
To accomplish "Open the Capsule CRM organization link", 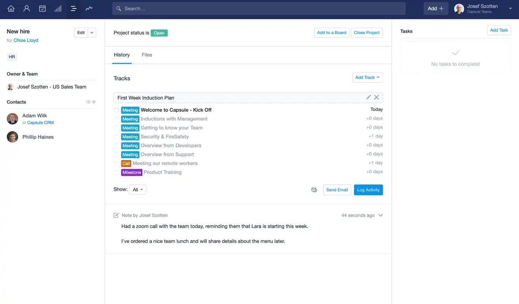I will tap(40, 123).
